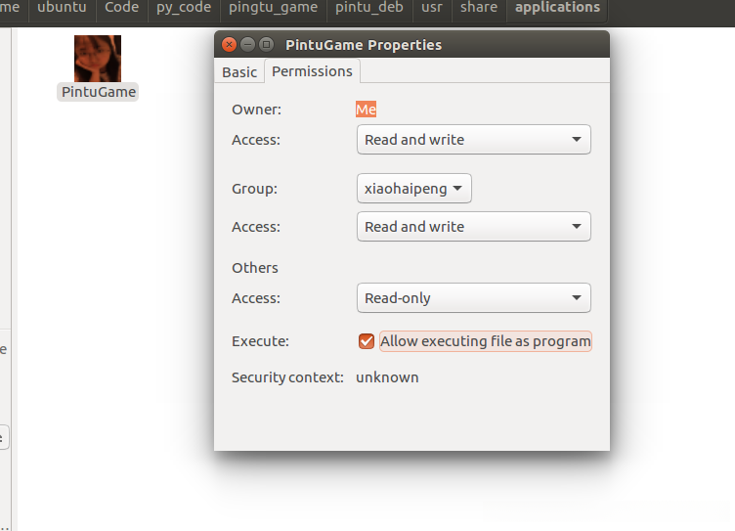The width and height of the screenshot is (735, 531).
Task: Go to the ubuntu path segment
Action: click(62, 8)
